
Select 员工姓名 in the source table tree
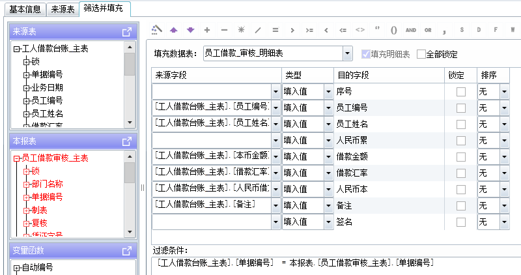[x=47, y=114]
